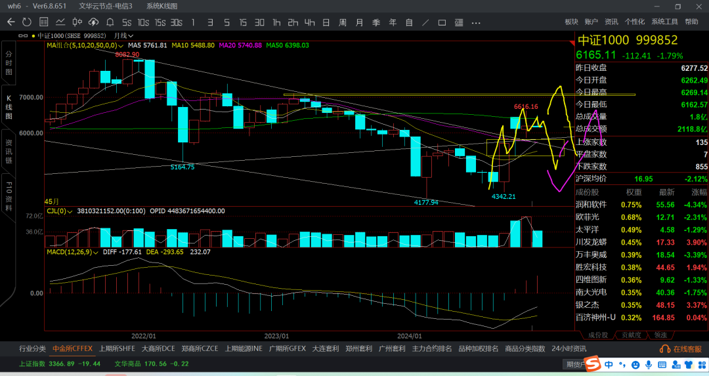Screen dimensions: 709x376
Task: Click the 期货户 button
Action: [574, 364]
